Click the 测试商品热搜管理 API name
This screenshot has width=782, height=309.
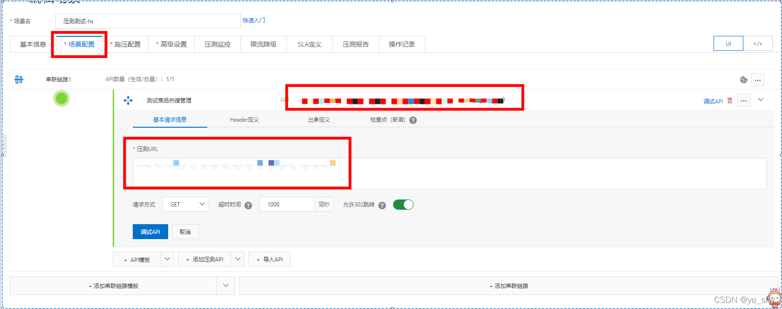tap(169, 100)
